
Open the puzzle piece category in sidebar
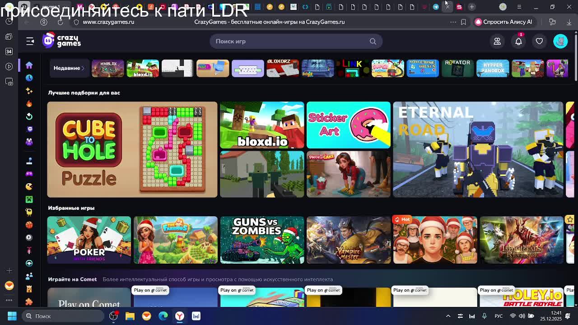(29, 302)
